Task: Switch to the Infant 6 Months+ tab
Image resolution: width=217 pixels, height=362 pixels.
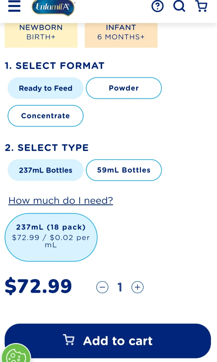Action: pos(121,33)
